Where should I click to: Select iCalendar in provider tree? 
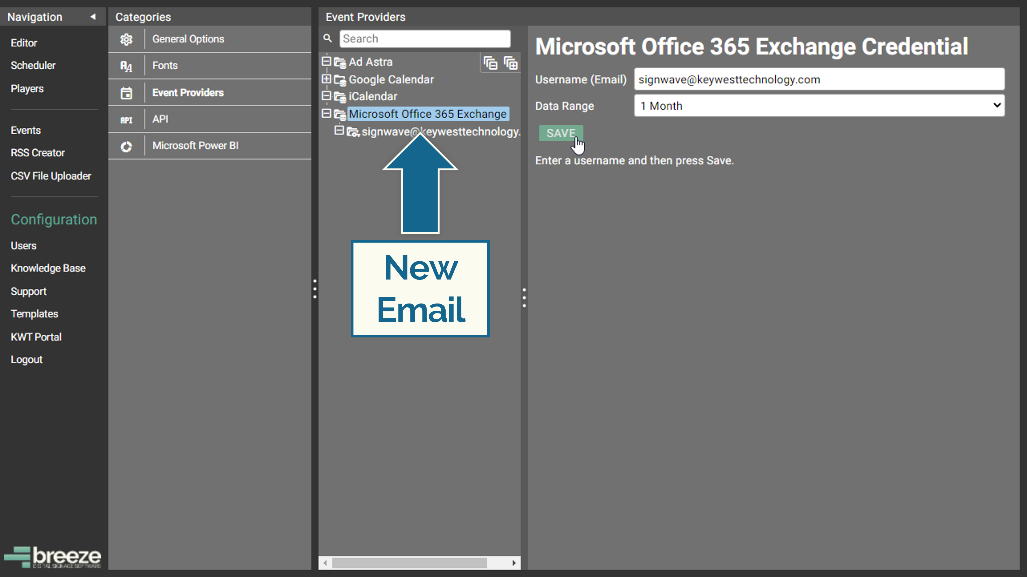tap(373, 96)
